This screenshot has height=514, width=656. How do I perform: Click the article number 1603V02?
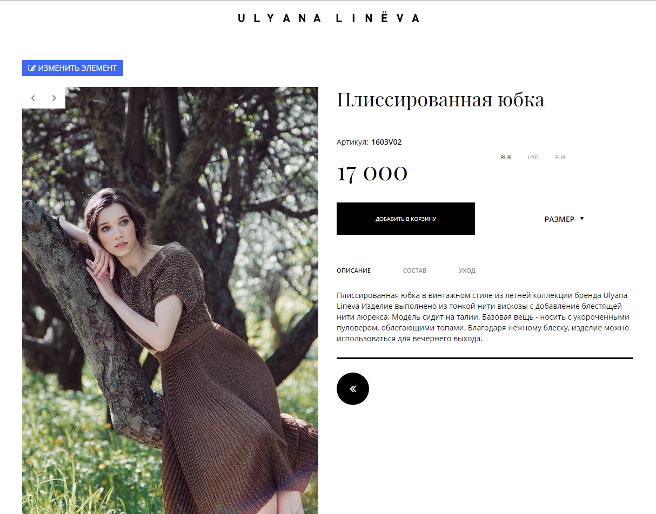pos(386,143)
